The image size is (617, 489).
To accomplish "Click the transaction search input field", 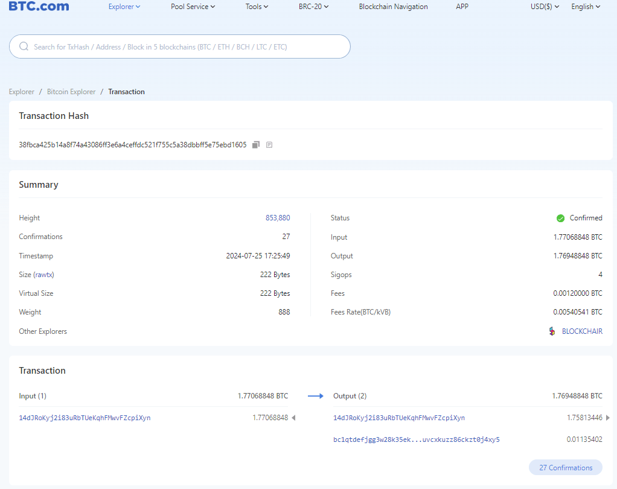I will tap(179, 46).
